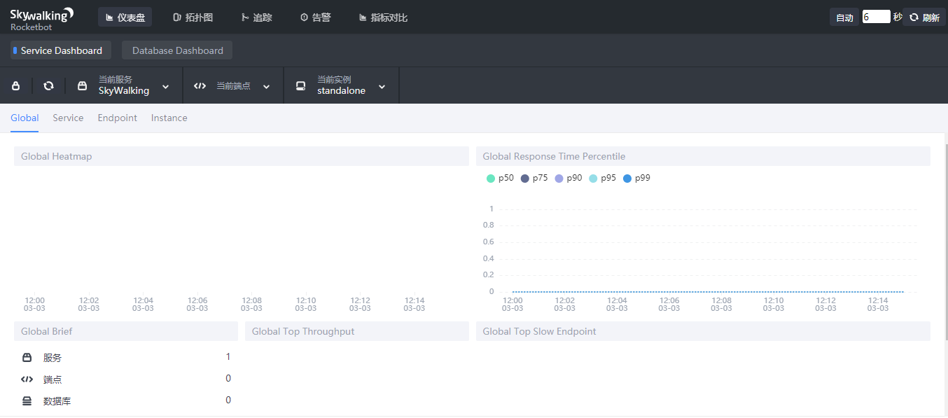This screenshot has height=418, width=948.
Task: Switch to the Endpoint tab
Action: pos(117,118)
